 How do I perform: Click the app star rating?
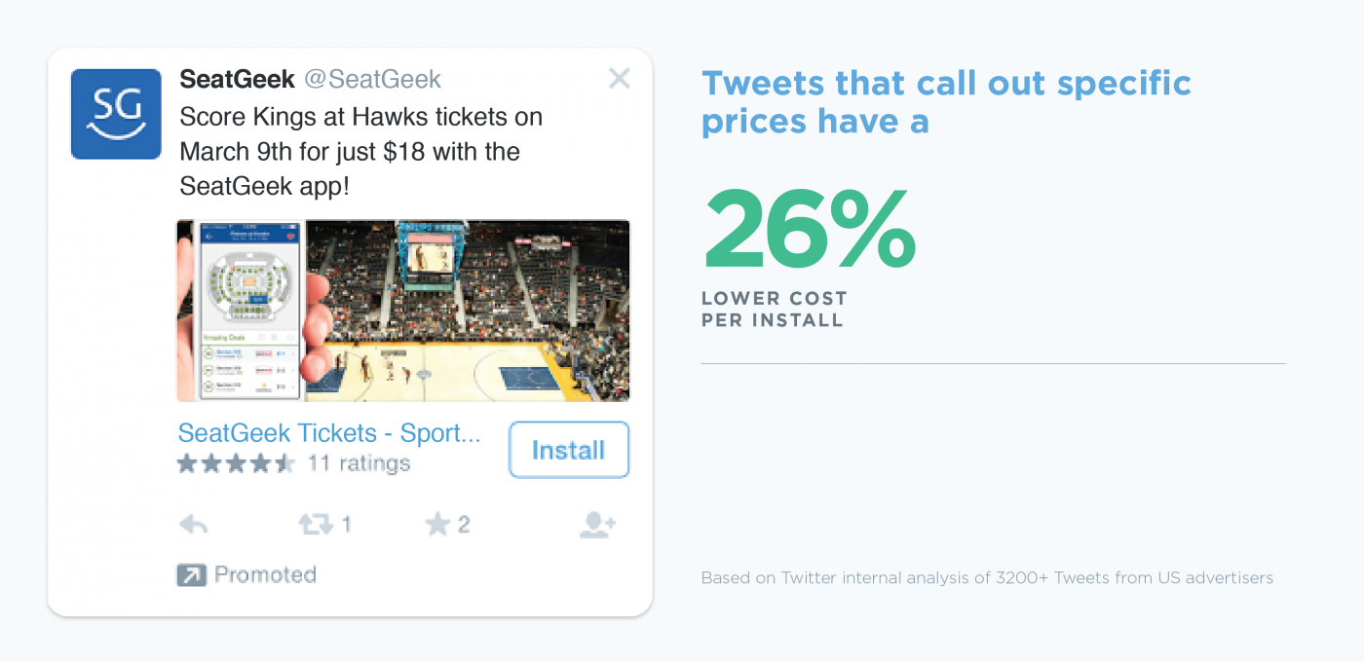(235, 463)
